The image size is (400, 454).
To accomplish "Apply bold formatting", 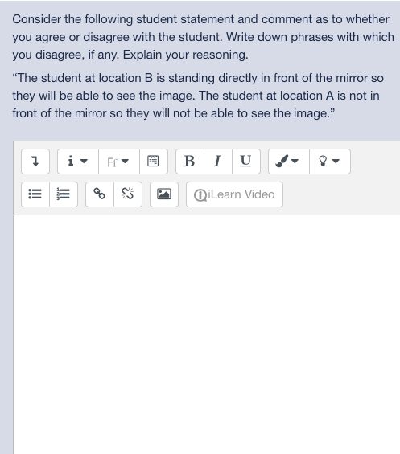I will 190,162.
